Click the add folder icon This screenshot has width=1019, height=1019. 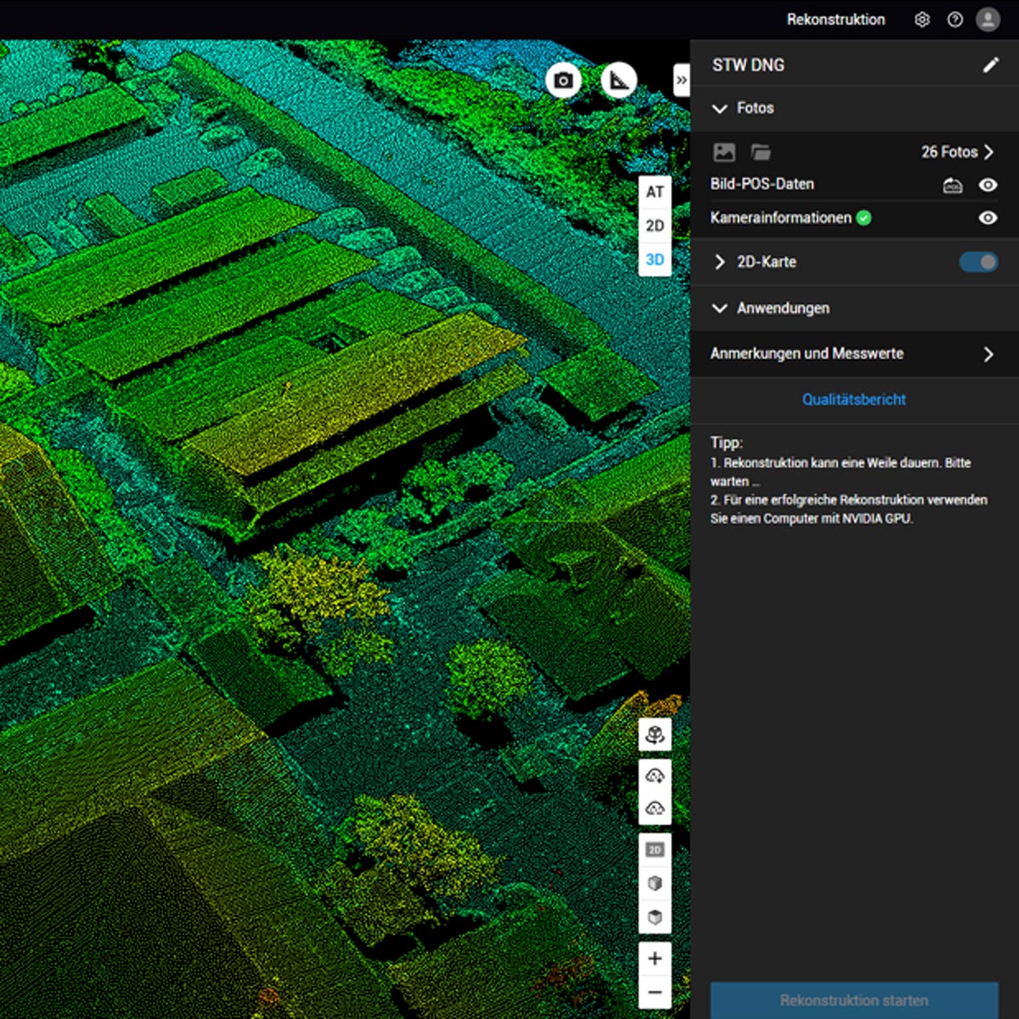761,152
